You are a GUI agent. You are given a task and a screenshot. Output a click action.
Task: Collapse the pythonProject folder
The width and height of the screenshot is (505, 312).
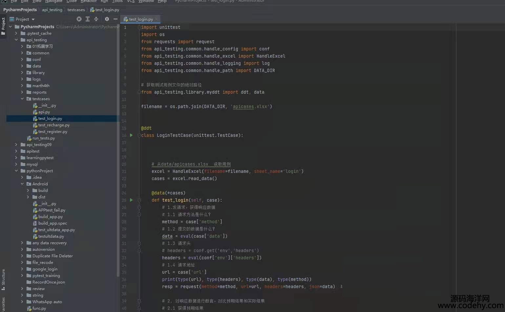[x=16, y=171]
